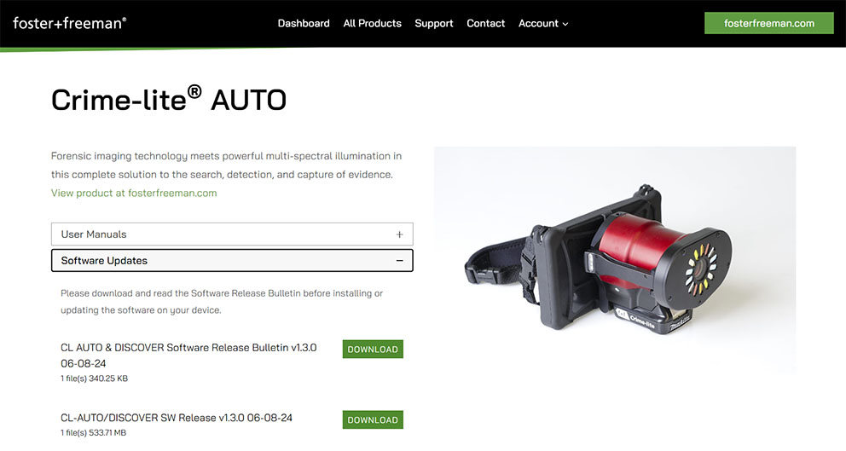Click the '1 file(s) 340.25 KB' text
The width and height of the screenshot is (846, 451).
(x=95, y=379)
